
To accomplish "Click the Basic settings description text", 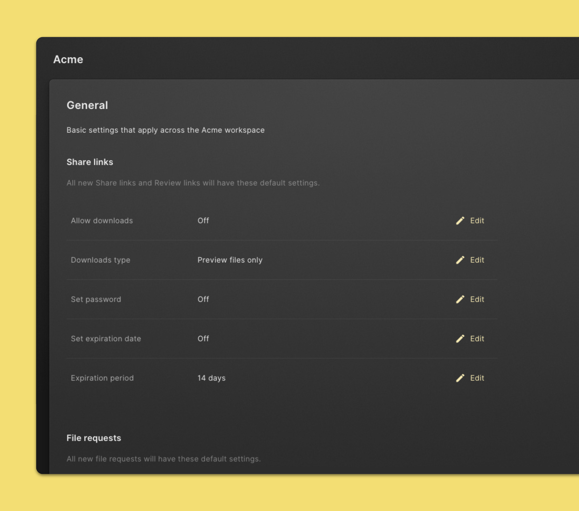I will pyautogui.click(x=166, y=130).
